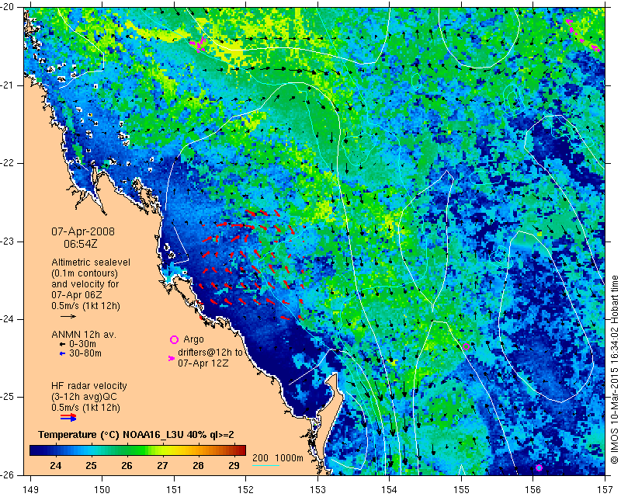Click the '(0.1m contours)' legend text
Screen dimensions: 621x497
coord(85,273)
